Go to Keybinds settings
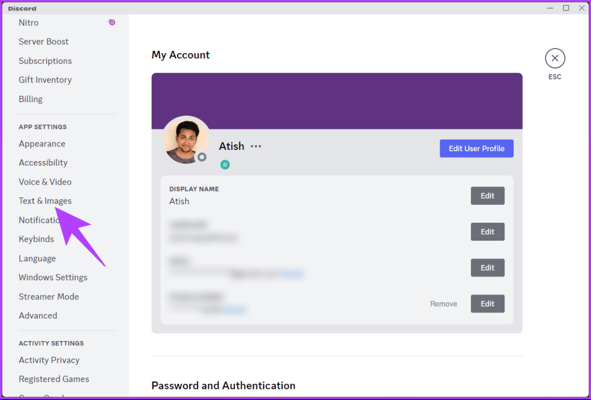The width and height of the screenshot is (591, 400). click(x=36, y=239)
